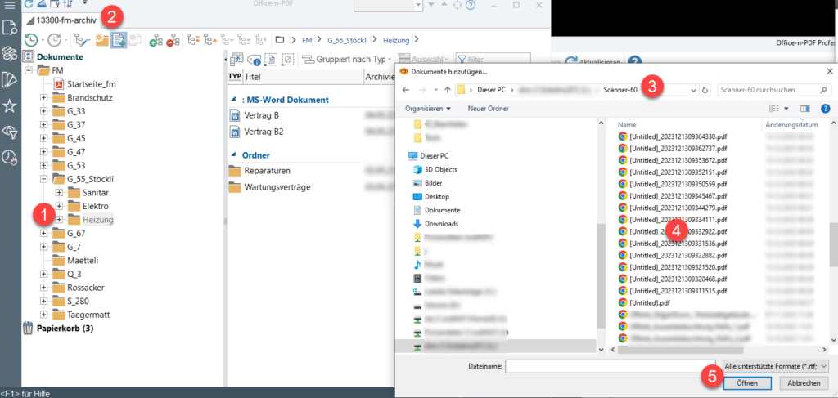Open the Gruppiert nach Typ dropdown
838x398 pixels.
[x=346, y=59]
